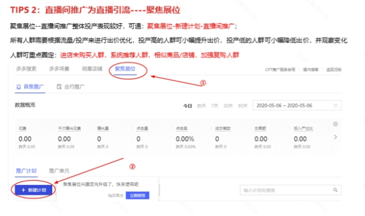This screenshot has width=365, height=216.
Task: Click the 交易额 metric label
Action: [x=260, y=128]
